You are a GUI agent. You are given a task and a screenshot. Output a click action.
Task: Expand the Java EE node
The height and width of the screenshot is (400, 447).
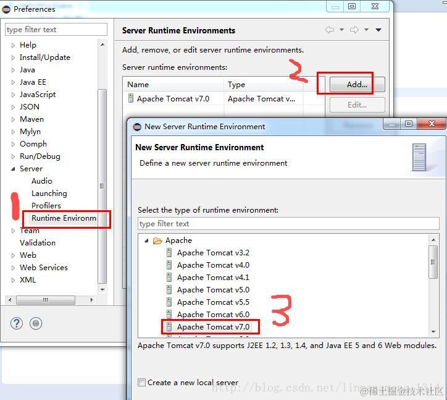(x=13, y=82)
